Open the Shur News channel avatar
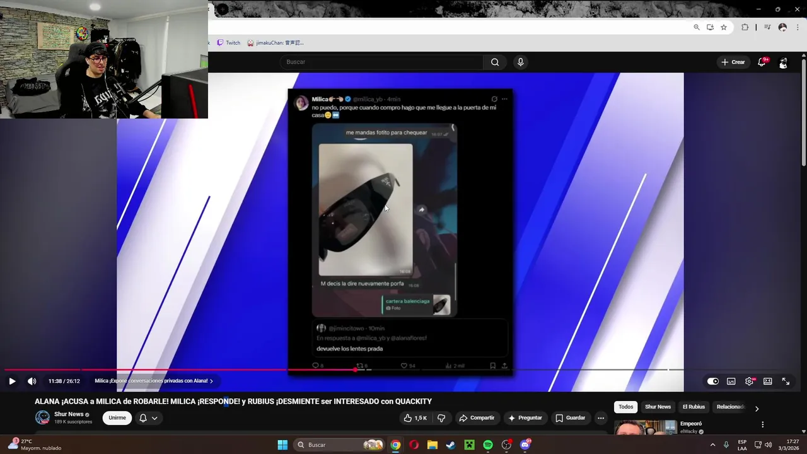This screenshot has height=454, width=807. [42, 417]
